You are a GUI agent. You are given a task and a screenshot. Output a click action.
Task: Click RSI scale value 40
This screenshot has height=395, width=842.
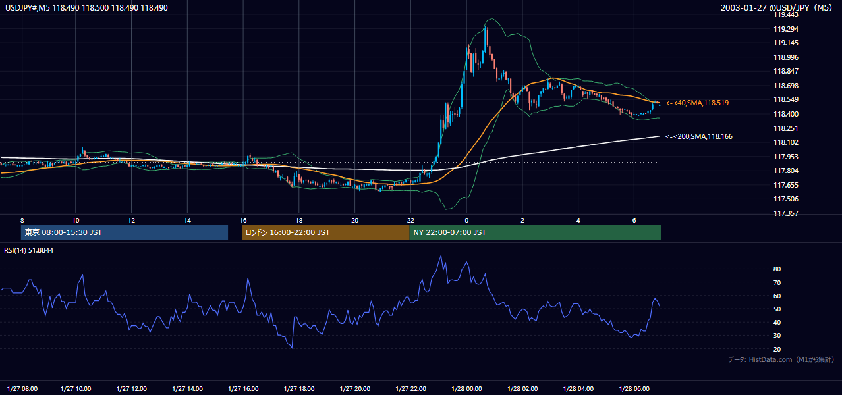coord(777,322)
